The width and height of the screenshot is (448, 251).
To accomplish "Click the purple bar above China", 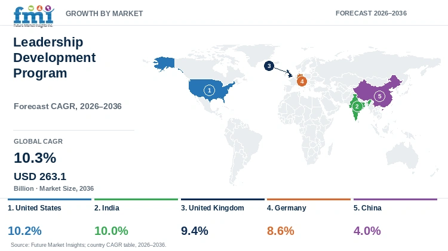I will point(395,199).
